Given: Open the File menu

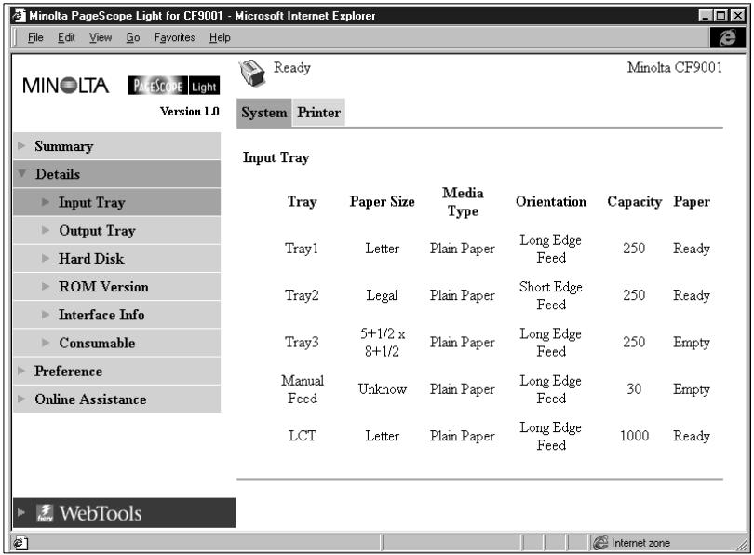Looking at the screenshot, I should click(x=35, y=37).
